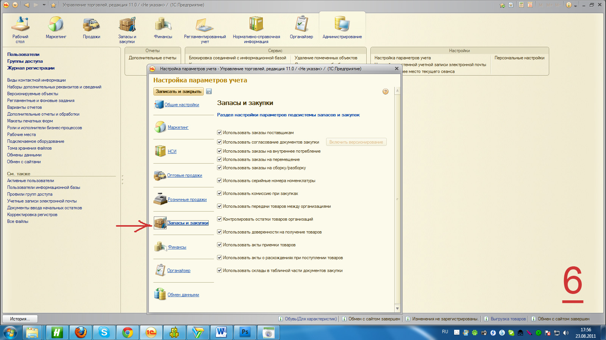The image size is (606, 340).
Task: Open Пользователи in the left panel
Action: (23, 54)
